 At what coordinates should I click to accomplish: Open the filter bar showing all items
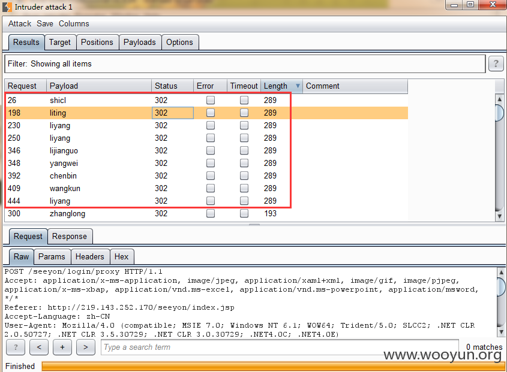[x=245, y=63]
